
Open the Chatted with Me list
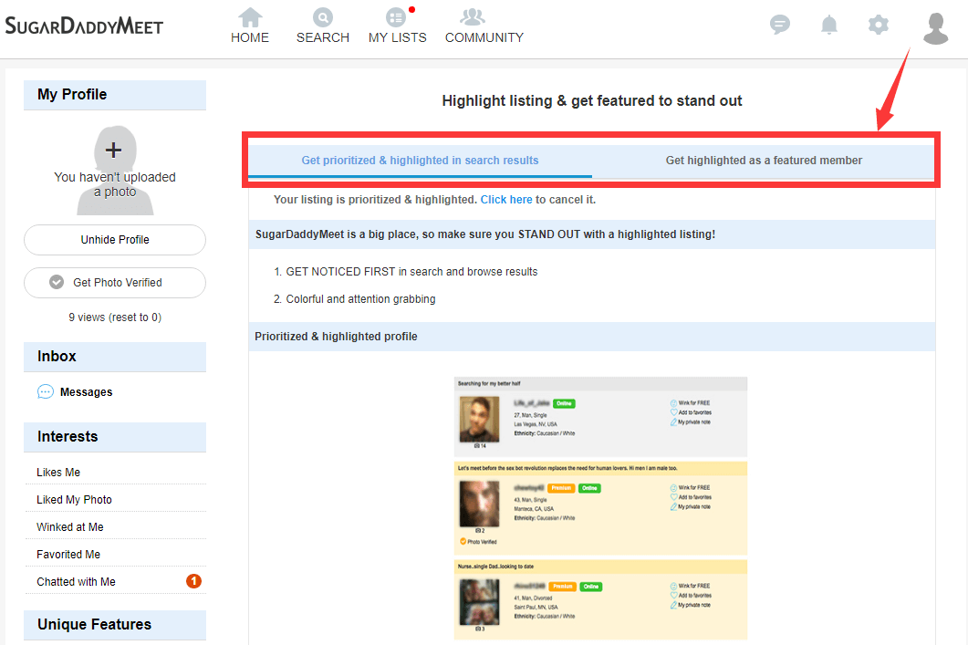click(76, 581)
